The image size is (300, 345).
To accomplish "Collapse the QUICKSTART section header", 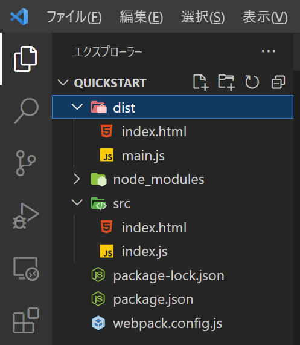I will pyautogui.click(x=63, y=83).
